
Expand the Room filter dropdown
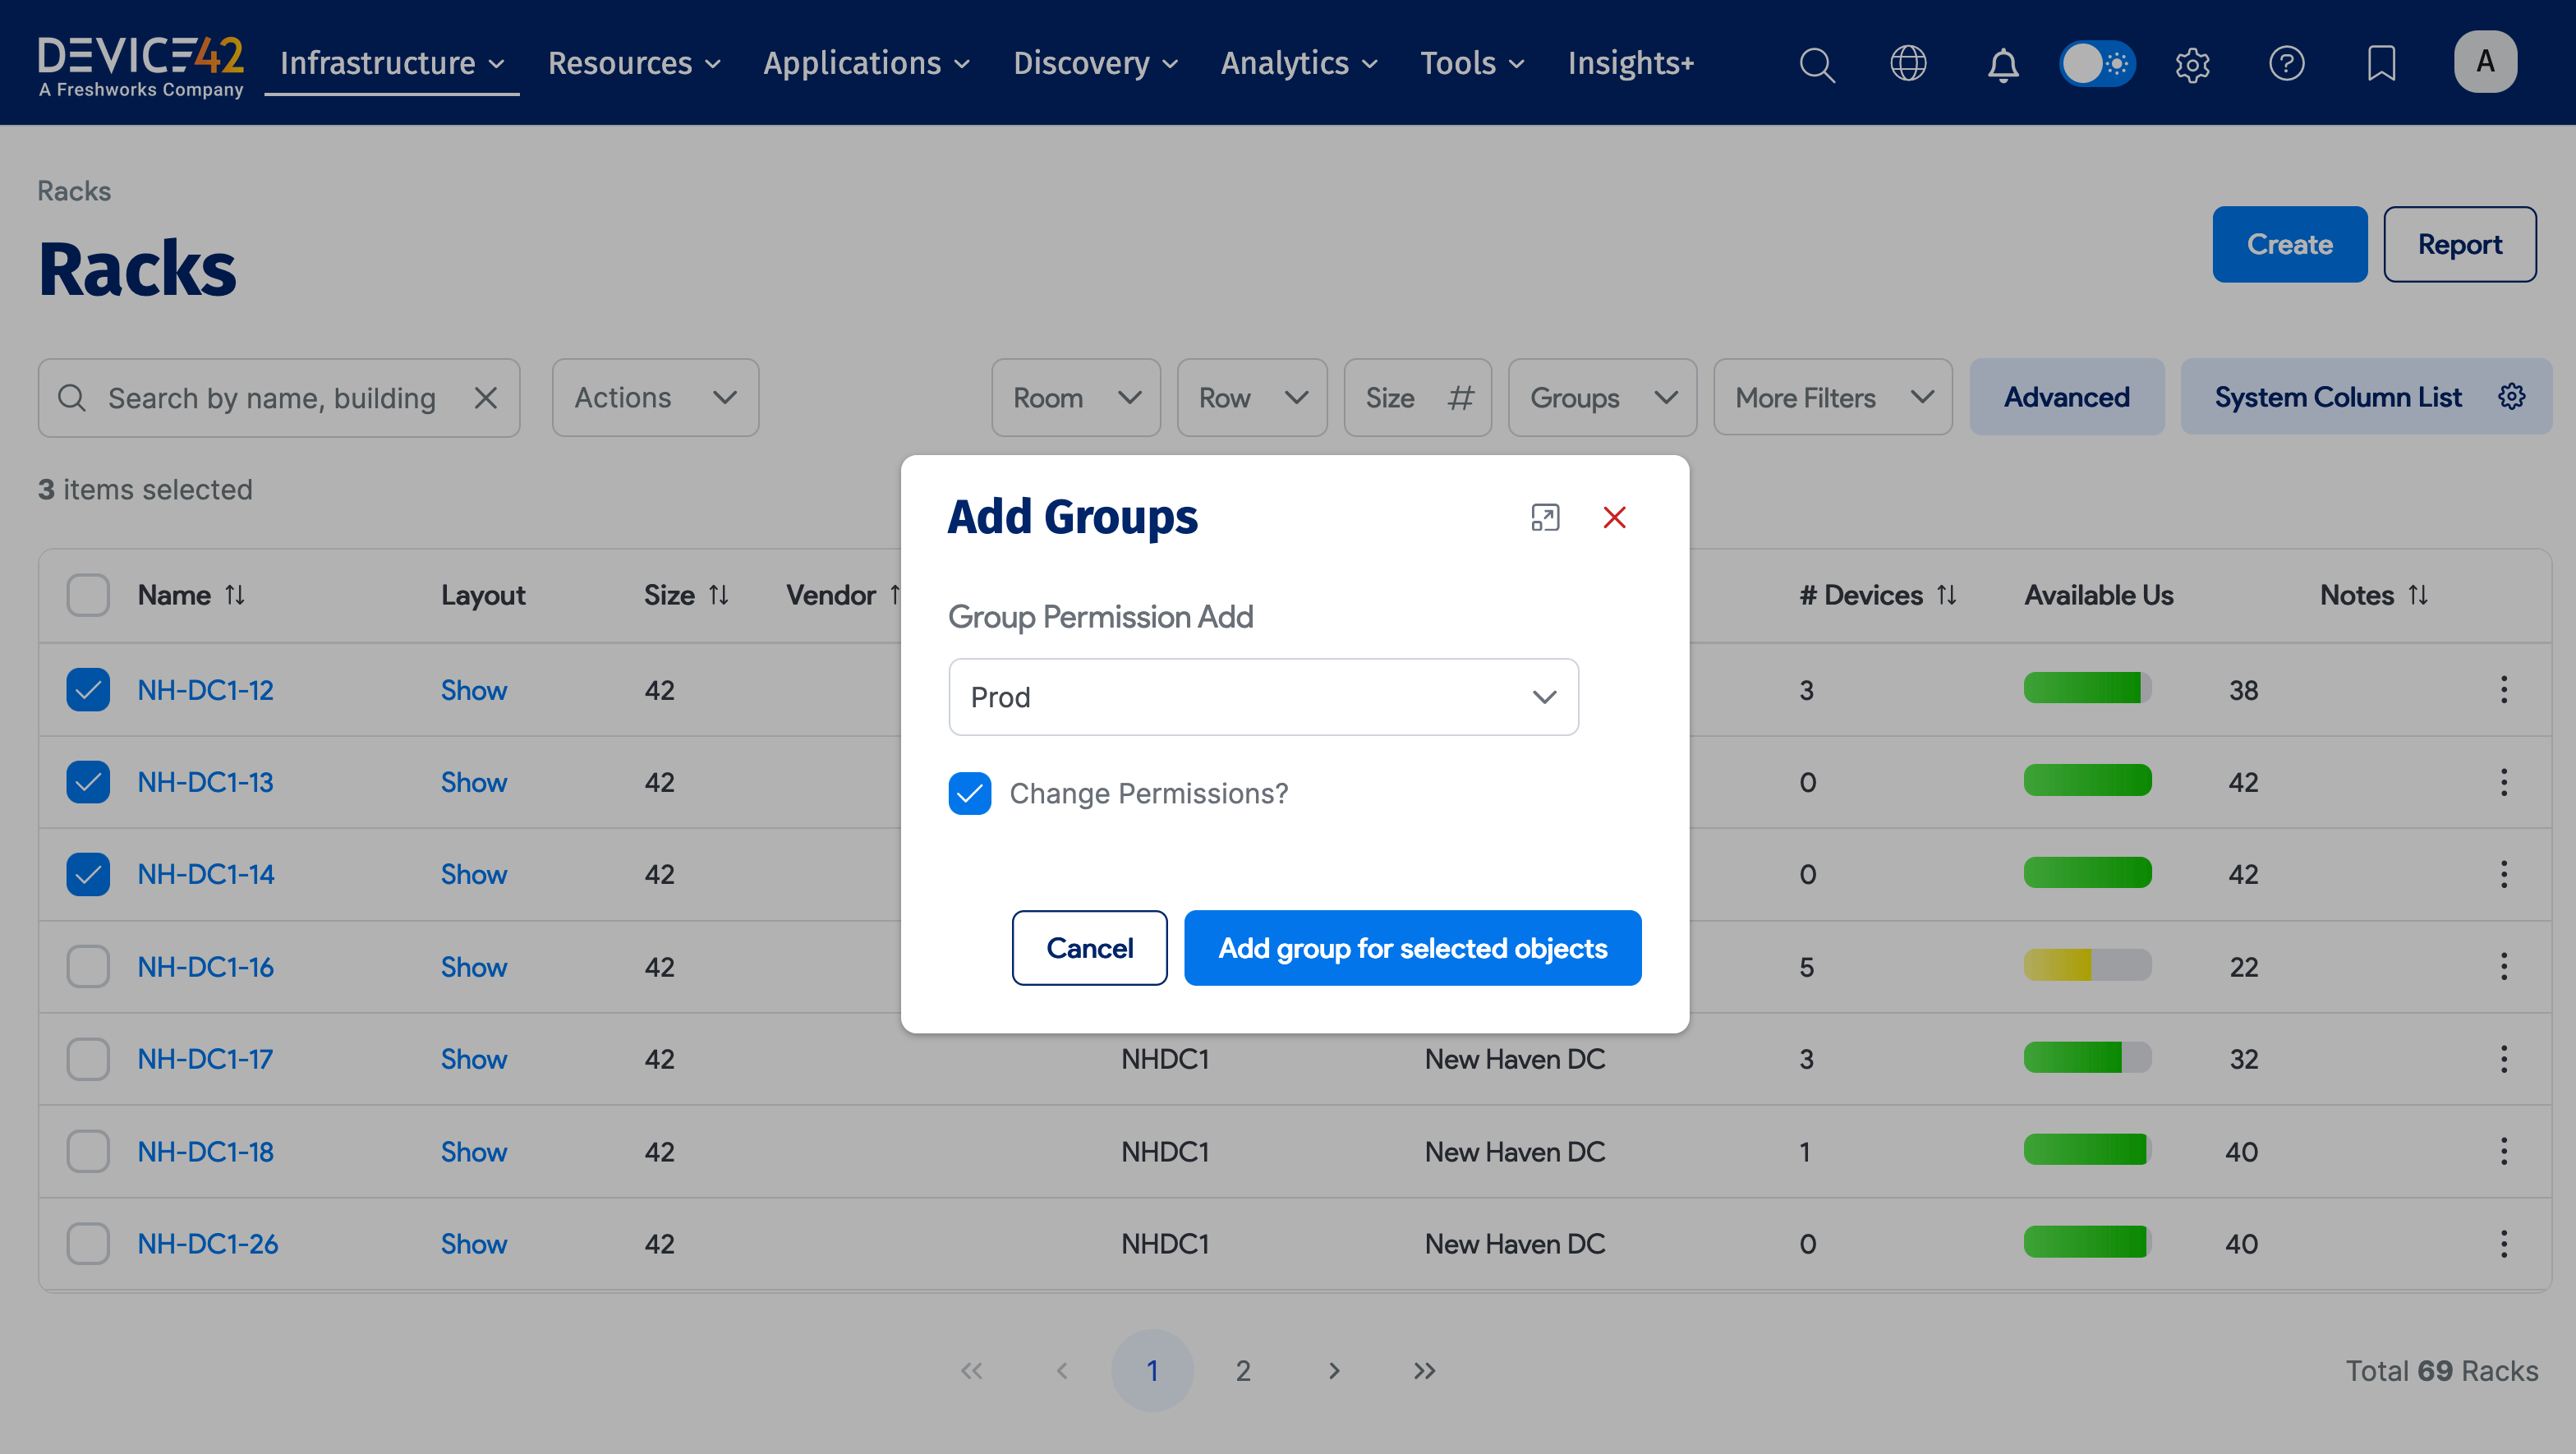tap(1076, 397)
